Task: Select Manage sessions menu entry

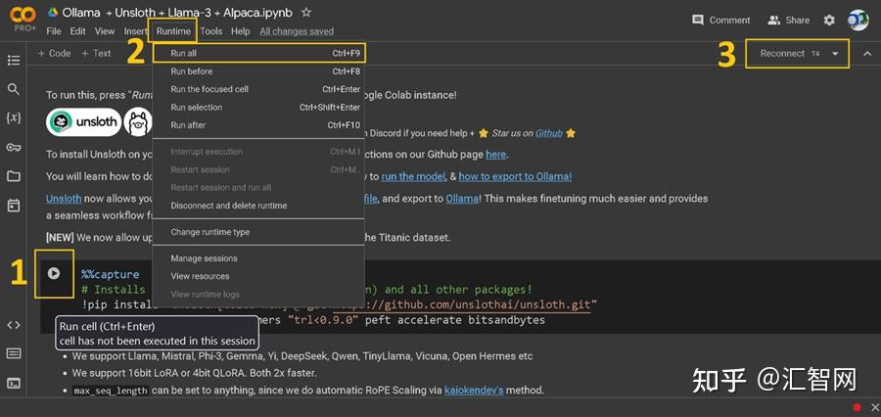Action: (259, 258)
